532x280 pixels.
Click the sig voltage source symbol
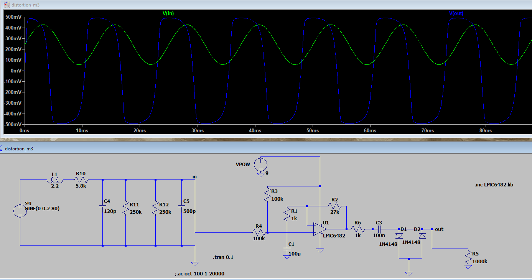pos(20,211)
